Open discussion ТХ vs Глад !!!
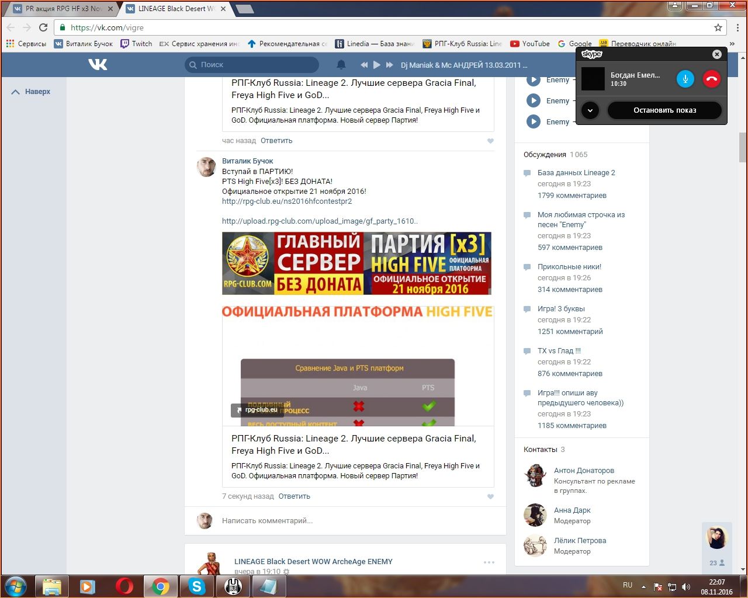Image resolution: width=748 pixels, height=598 pixels. 559,351
